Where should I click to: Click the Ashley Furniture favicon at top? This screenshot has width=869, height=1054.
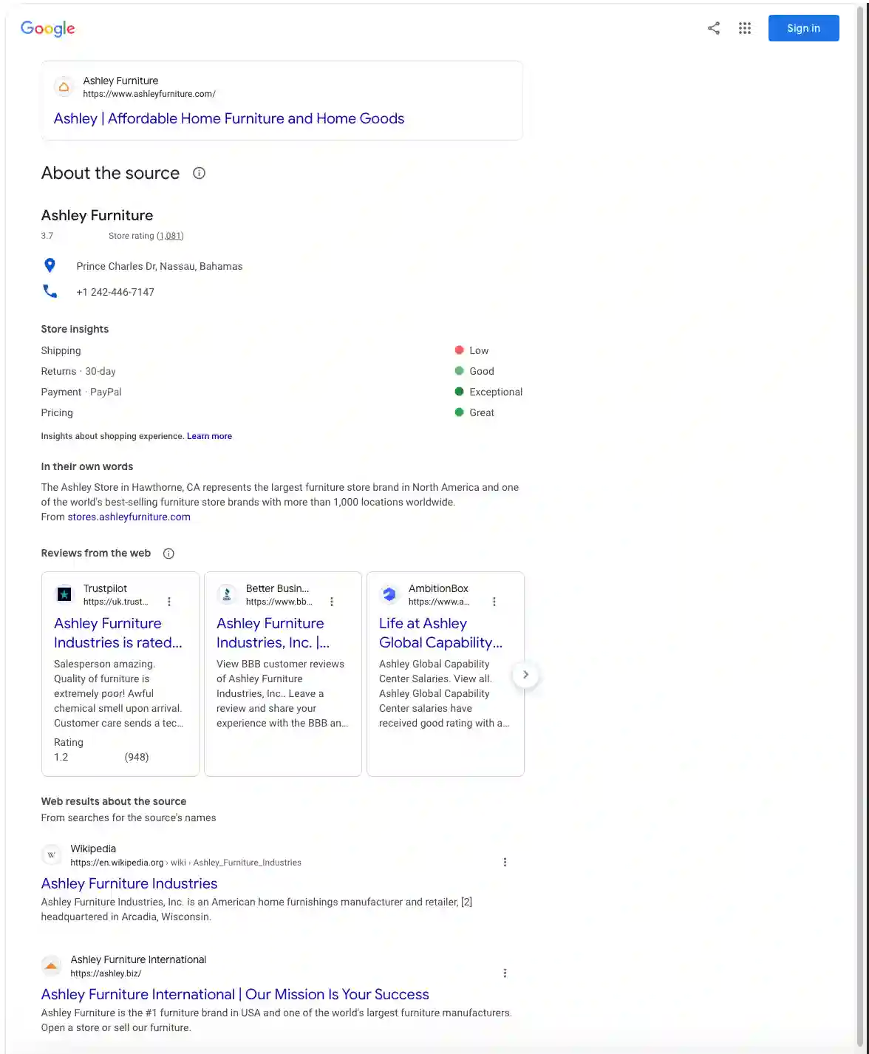pyautogui.click(x=64, y=87)
